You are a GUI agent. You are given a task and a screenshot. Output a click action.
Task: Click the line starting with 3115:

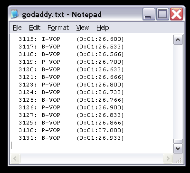[x=71, y=39]
